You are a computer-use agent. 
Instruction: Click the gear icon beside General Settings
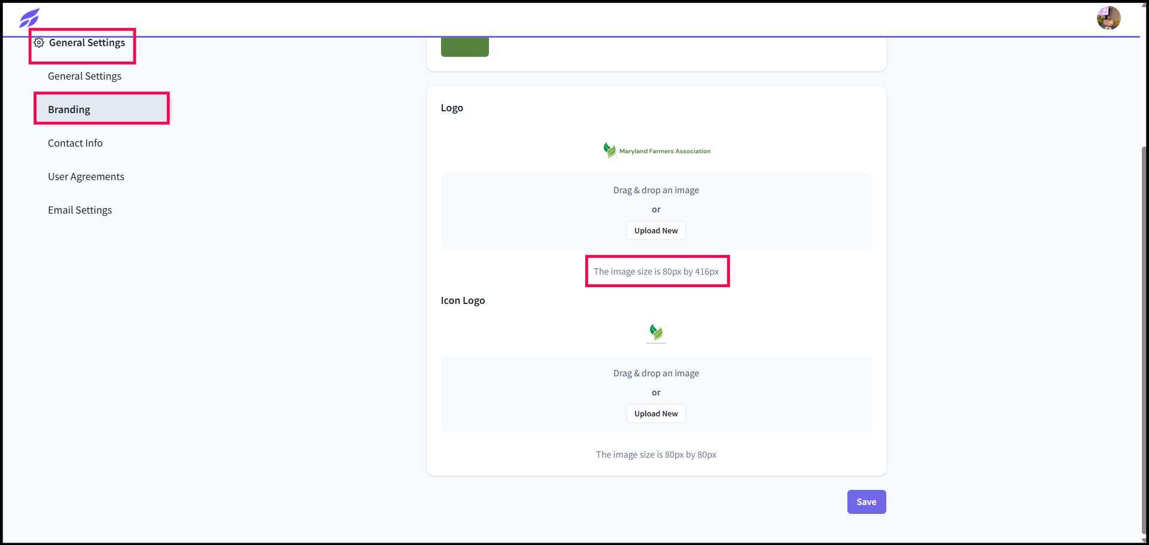(x=39, y=42)
